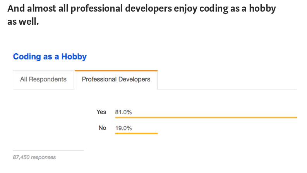
Task: Select the Professional Developers tab
Action: coord(116,80)
